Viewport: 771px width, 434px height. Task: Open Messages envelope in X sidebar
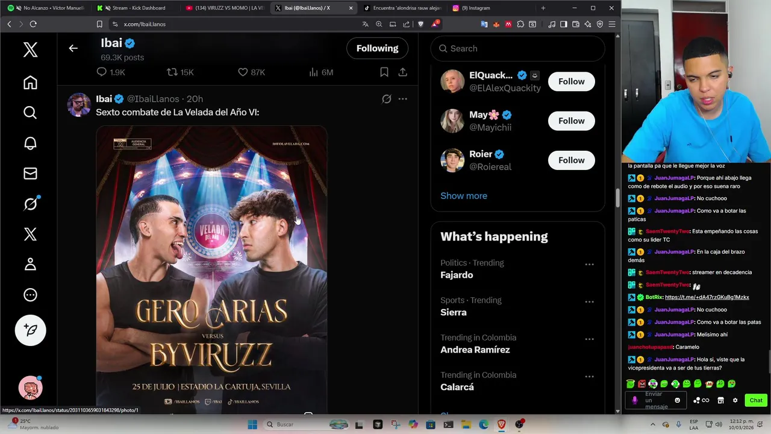tap(30, 174)
